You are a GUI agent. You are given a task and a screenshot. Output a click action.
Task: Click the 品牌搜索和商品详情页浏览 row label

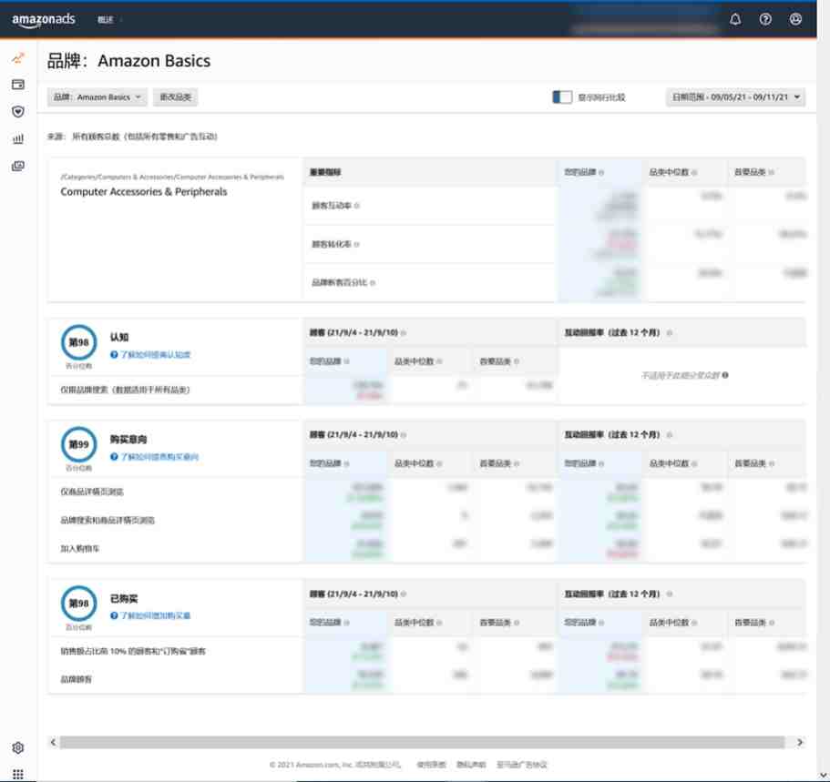[108, 521]
